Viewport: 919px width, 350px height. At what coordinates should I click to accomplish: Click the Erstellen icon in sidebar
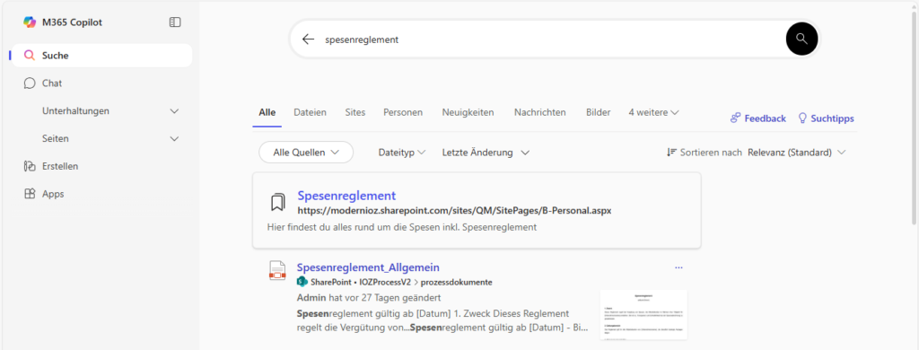coord(30,166)
